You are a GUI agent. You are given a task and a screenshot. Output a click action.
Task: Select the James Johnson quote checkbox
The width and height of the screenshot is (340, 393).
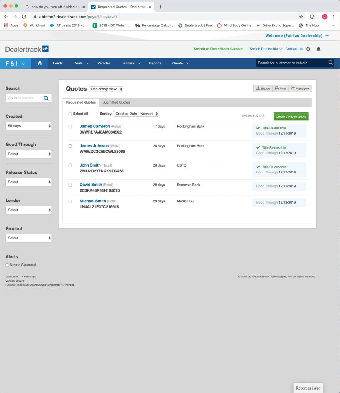point(70,146)
